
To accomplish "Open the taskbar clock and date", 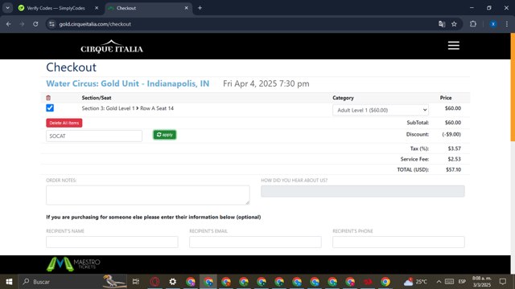I will [x=482, y=282].
